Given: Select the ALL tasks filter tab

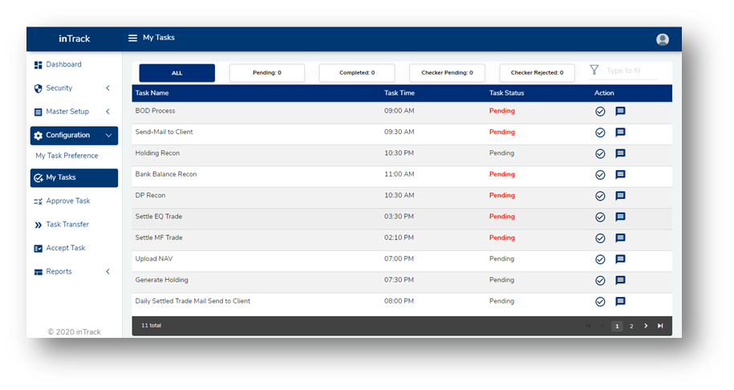Looking at the screenshot, I should pyautogui.click(x=177, y=73).
